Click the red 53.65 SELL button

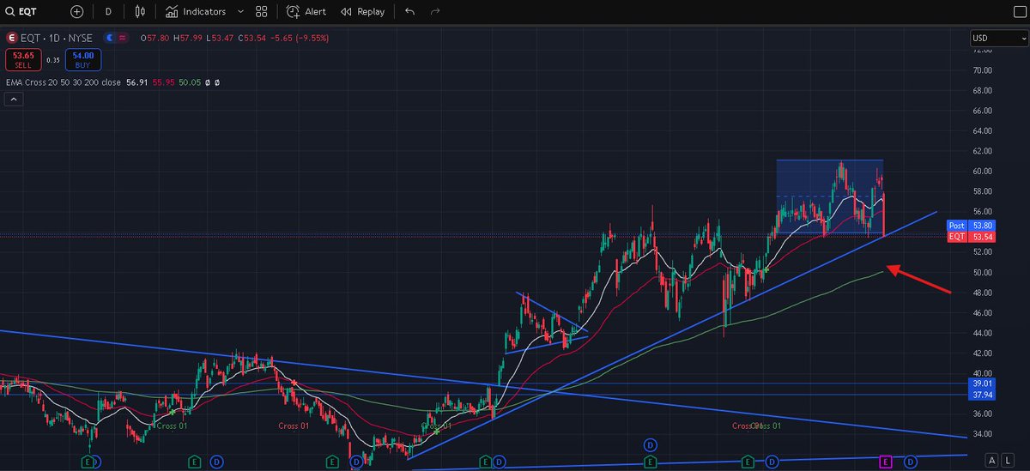click(x=22, y=59)
